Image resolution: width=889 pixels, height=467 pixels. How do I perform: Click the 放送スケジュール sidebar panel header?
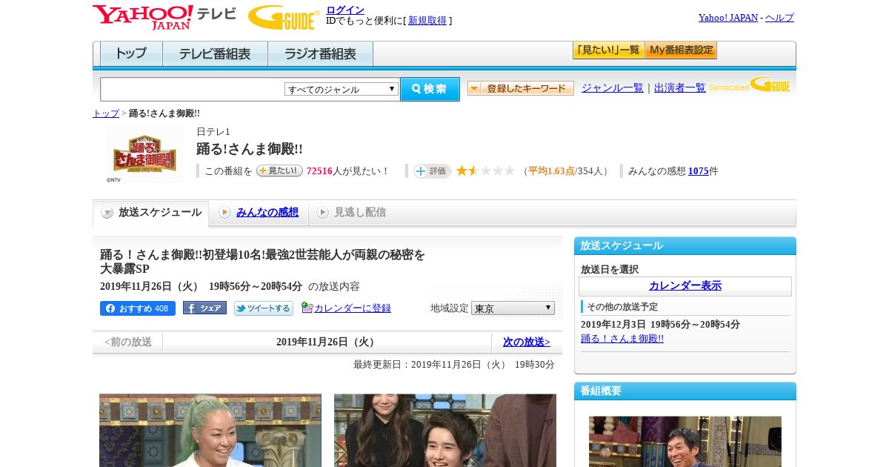pos(685,246)
